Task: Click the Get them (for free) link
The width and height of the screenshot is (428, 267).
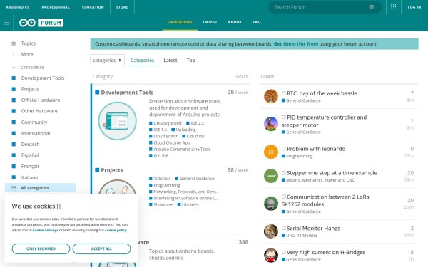Action: point(295,44)
